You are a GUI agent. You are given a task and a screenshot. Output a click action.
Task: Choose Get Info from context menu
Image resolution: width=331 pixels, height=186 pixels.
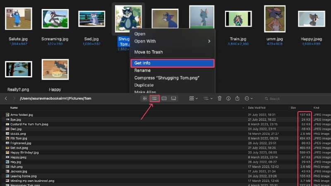(173, 63)
